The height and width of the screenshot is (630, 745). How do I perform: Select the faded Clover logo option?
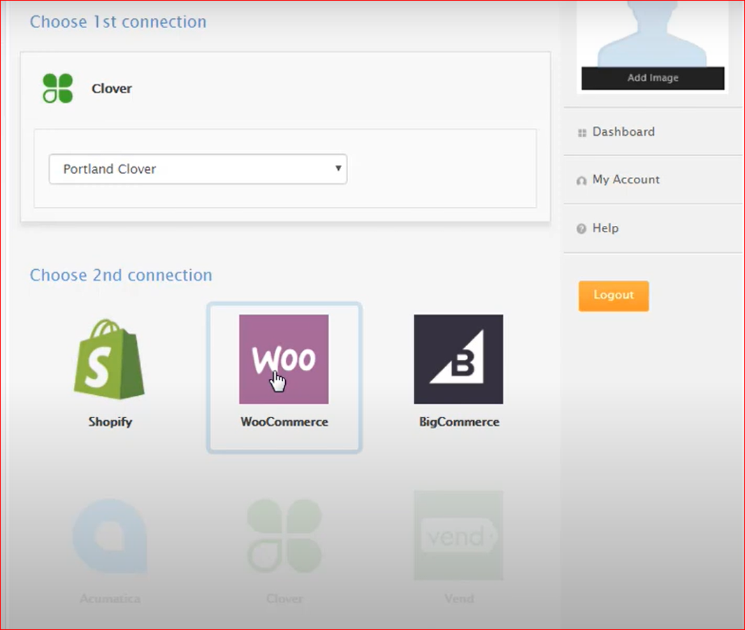point(284,536)
